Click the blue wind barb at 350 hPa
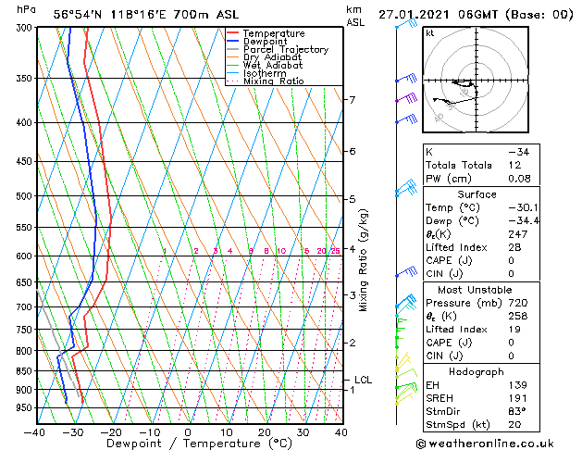 (406, 79)
